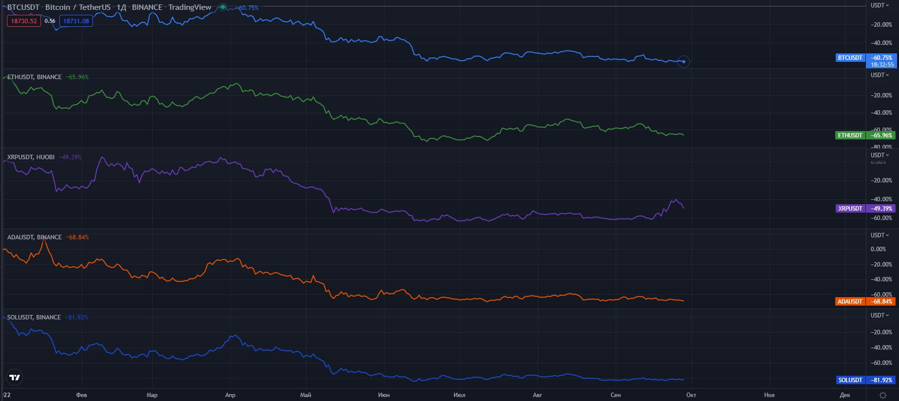899x401 pixels.
Task: Open the USDT currency dropdown on SOLUSDT pane
Action: 880,315
